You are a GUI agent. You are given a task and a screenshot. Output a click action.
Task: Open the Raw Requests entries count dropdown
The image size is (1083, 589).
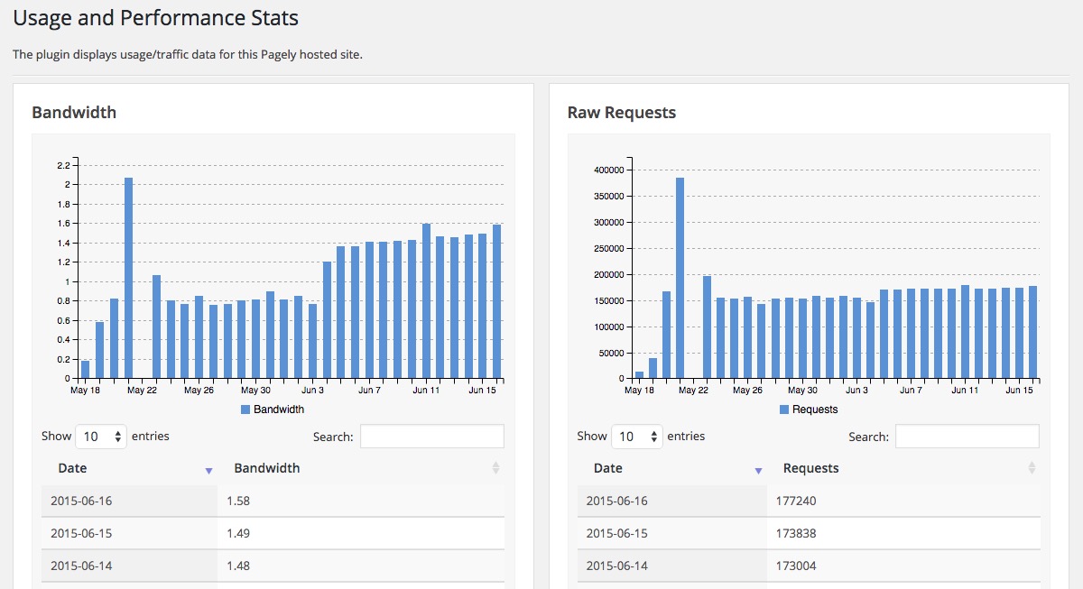coord(637,437)
